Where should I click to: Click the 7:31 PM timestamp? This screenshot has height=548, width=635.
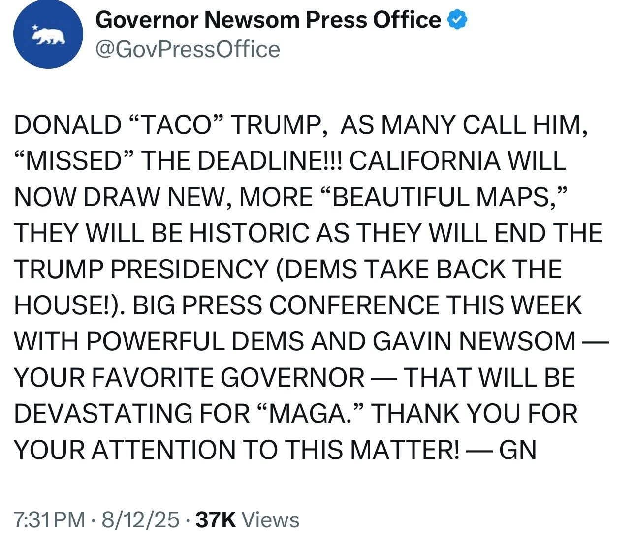click(49, 520)
